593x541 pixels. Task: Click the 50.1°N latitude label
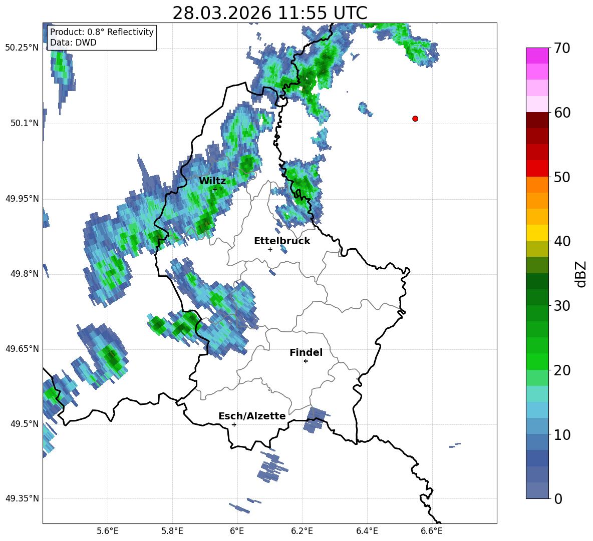[x=25, y=123]
